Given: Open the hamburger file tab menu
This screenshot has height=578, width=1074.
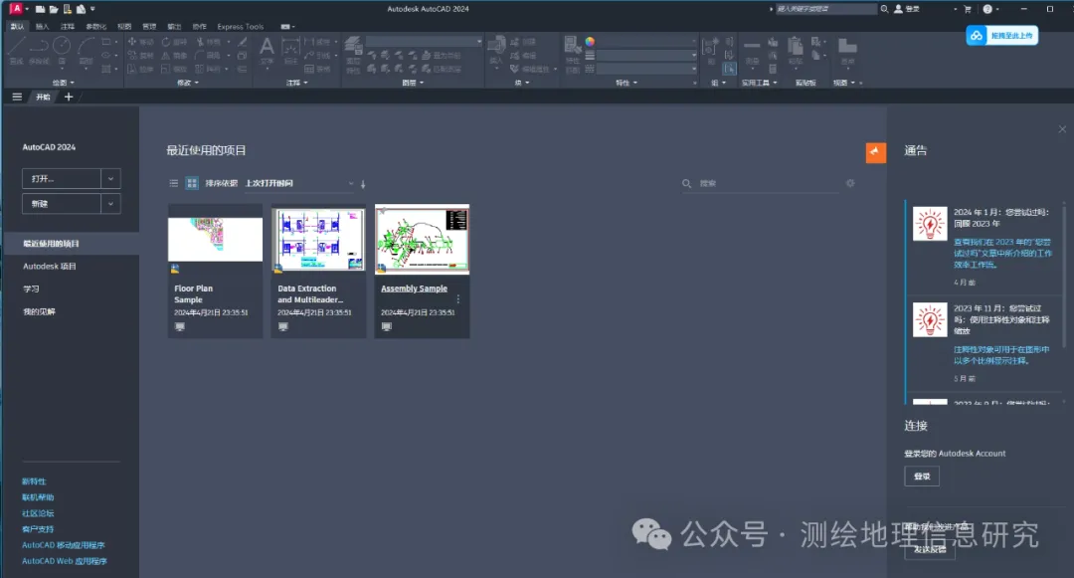Looking at the screenshot, I should [x=17, y=96].
